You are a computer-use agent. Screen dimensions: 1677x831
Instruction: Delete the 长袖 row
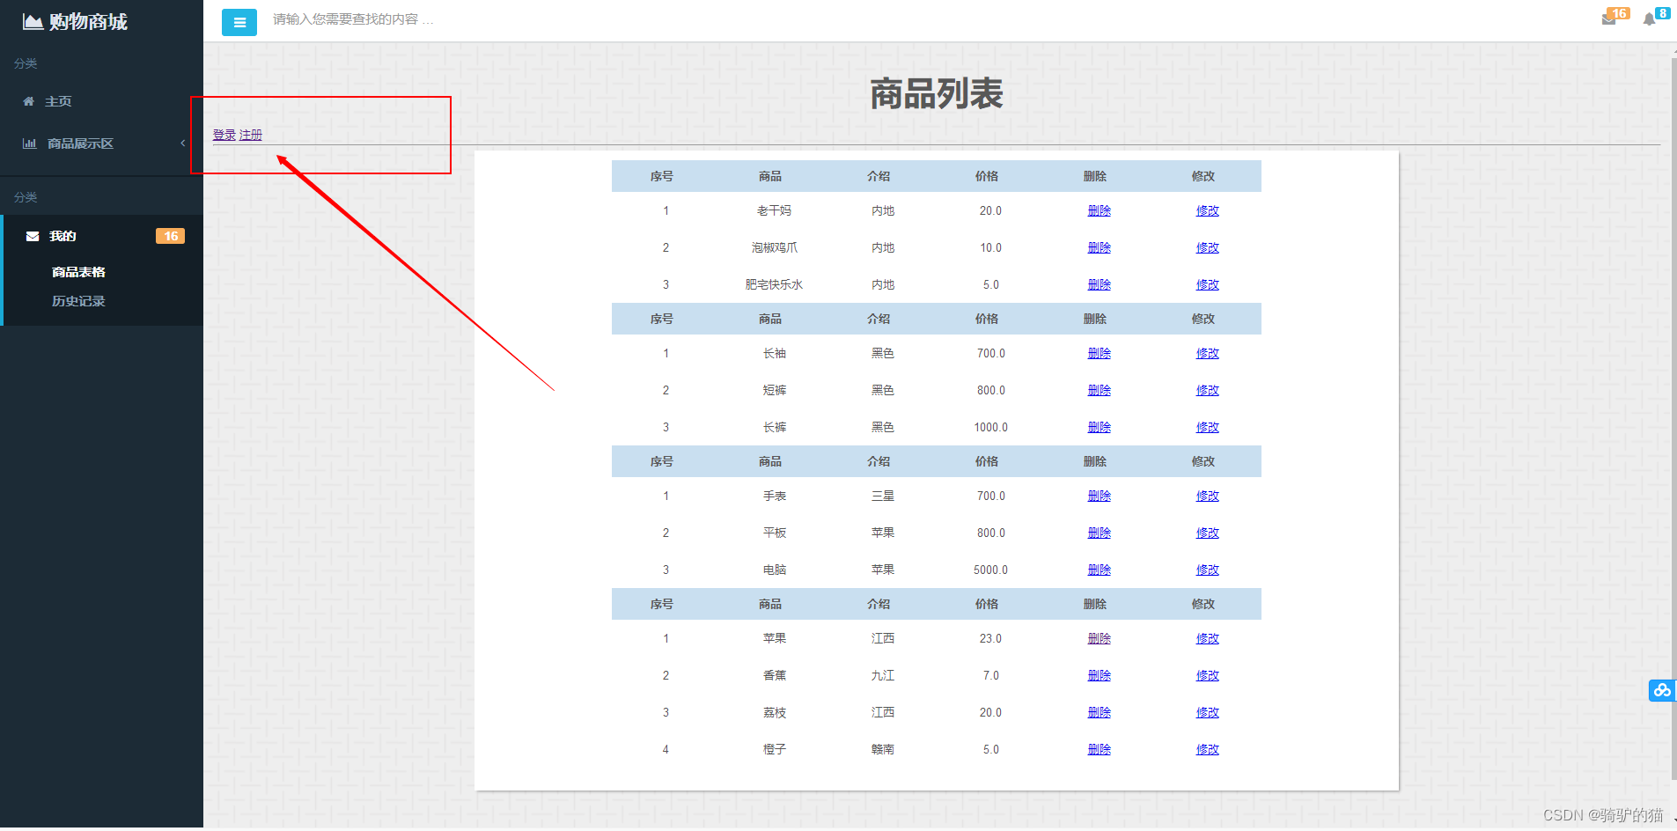click(1099, 353)
